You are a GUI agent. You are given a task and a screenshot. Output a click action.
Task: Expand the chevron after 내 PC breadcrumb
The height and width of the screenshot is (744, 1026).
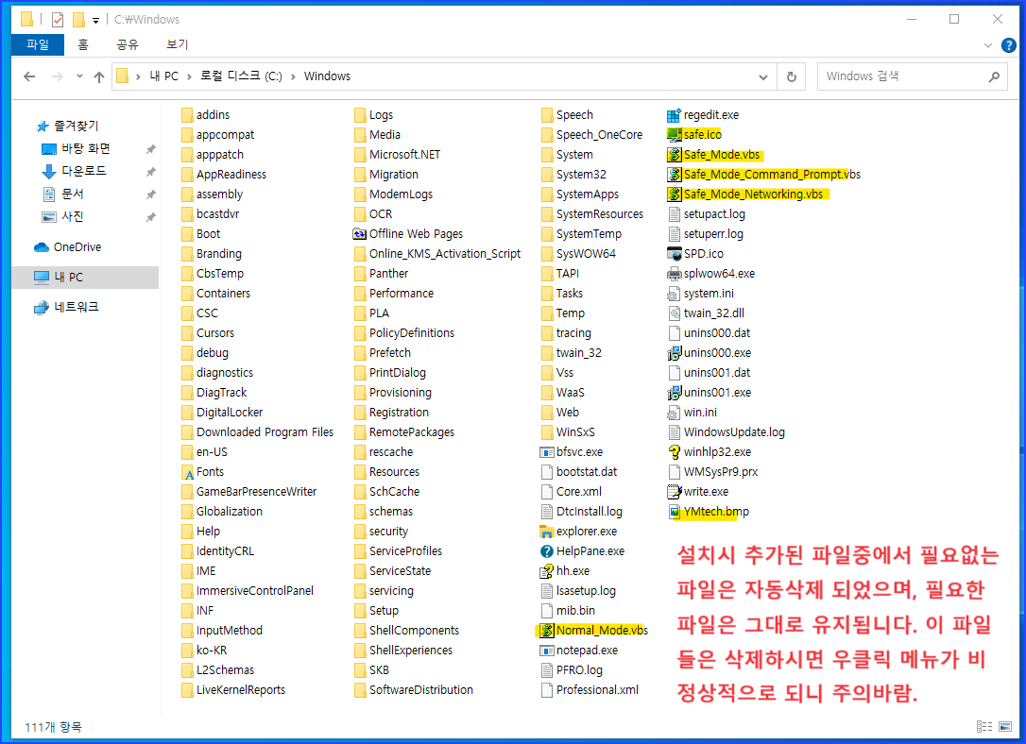click(x=189, y=76)
